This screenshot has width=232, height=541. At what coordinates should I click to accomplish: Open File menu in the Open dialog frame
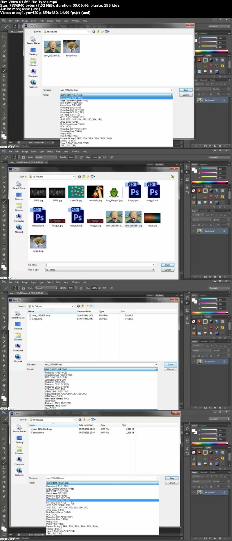coord(11,151)
